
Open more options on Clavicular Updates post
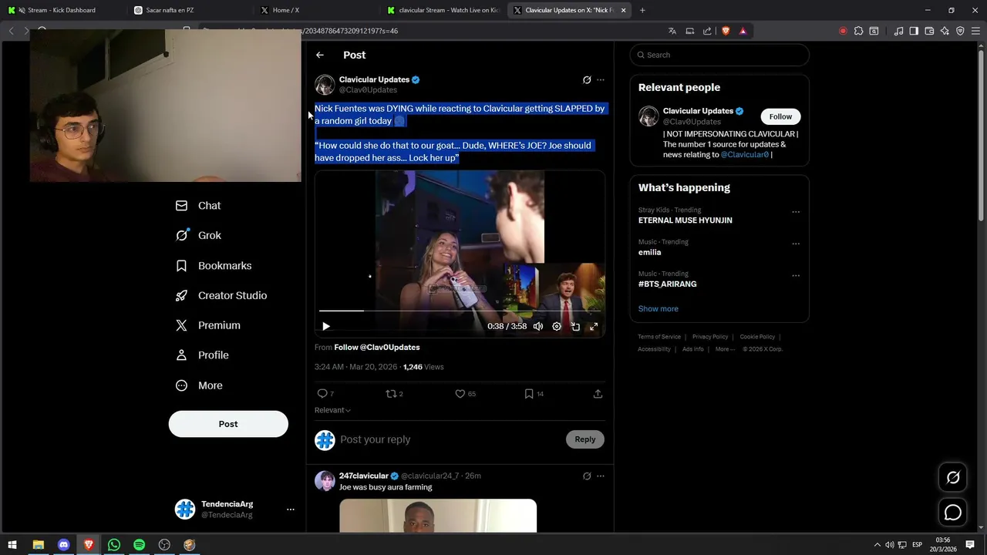601,79
